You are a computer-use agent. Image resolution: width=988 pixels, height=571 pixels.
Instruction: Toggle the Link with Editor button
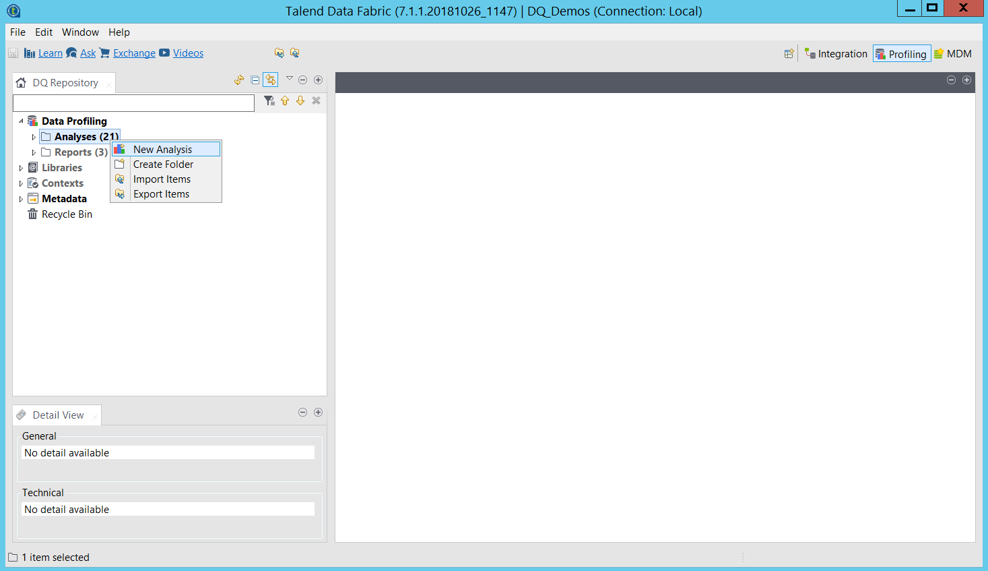click(271, 80)
